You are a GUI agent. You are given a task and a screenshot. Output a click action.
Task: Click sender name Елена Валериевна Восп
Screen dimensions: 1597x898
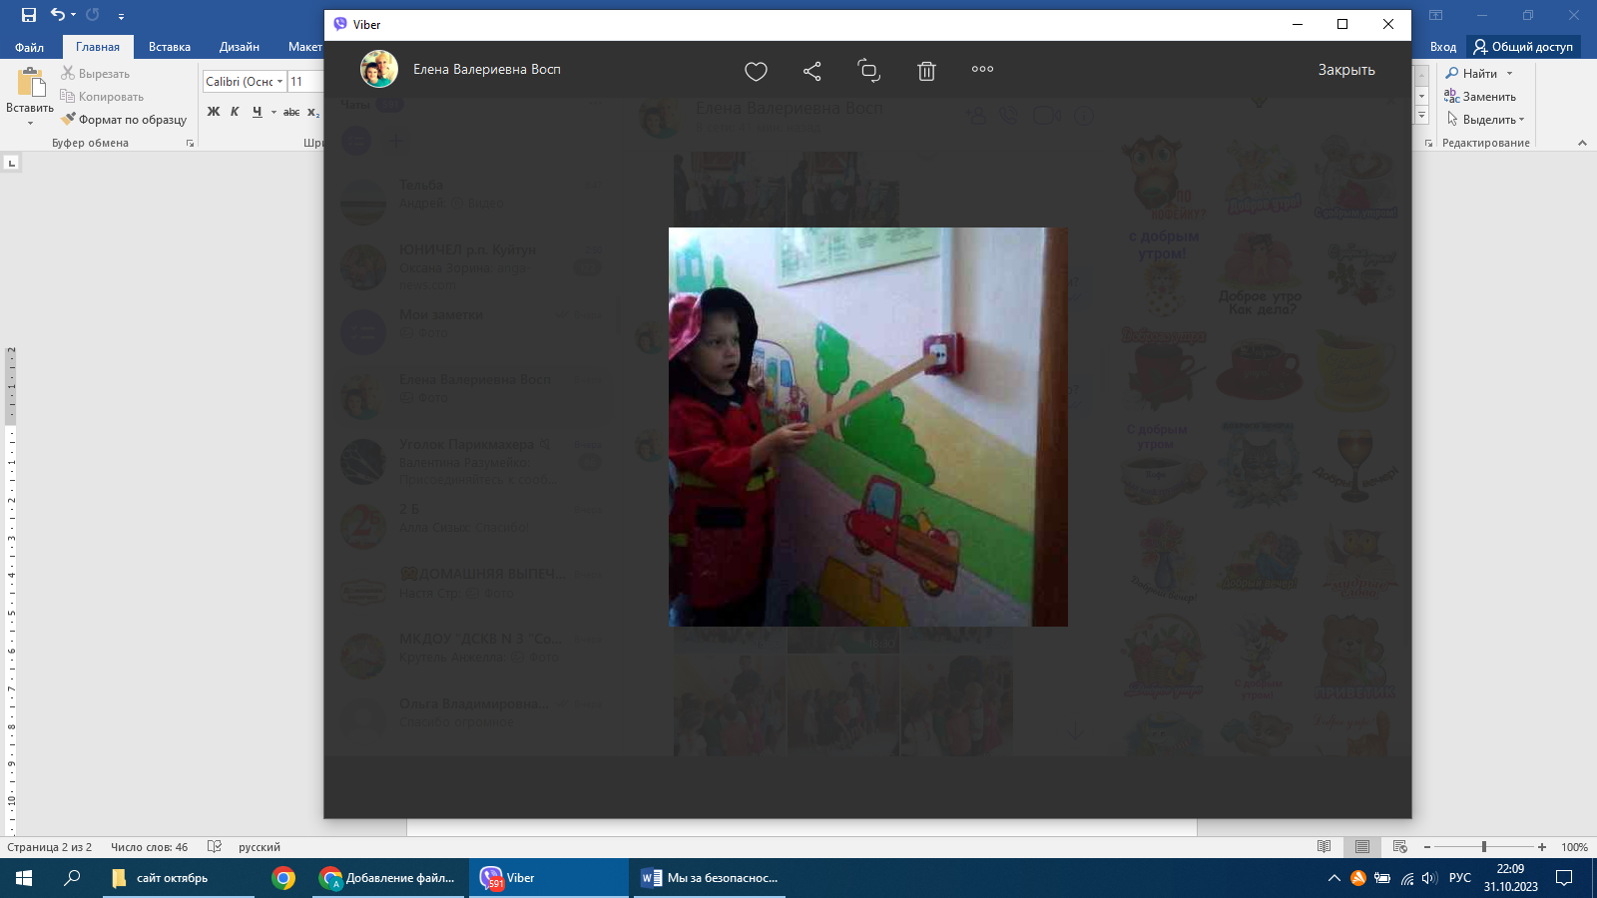[487, 69]
